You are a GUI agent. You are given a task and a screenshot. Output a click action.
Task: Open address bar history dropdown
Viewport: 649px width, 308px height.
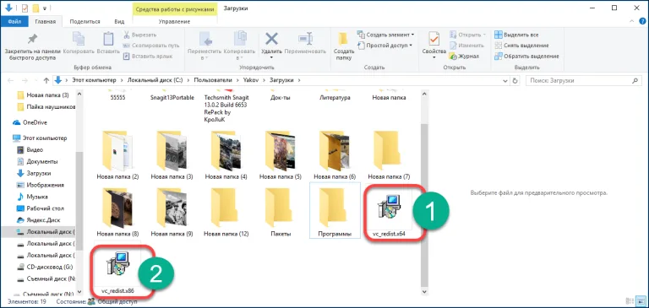pyautogui.click(x=506, y=81)
